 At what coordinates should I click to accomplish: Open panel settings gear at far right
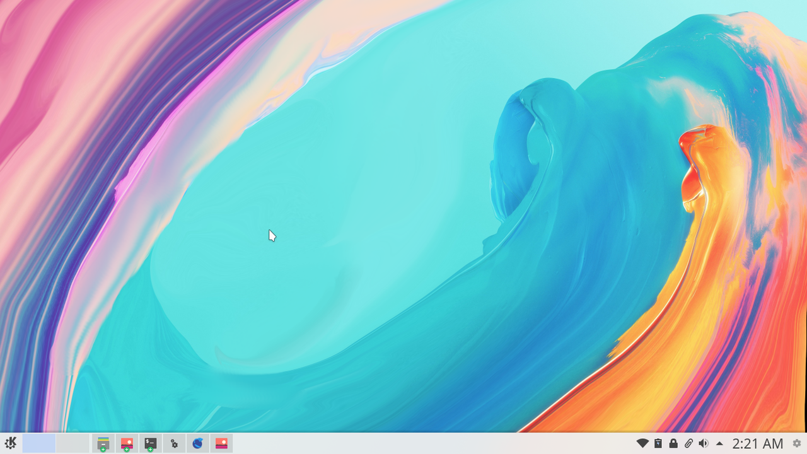pos(797,443)
